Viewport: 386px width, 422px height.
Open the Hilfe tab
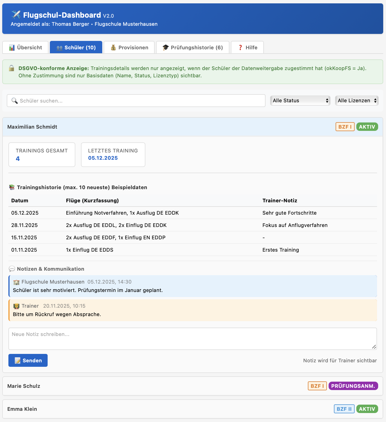[x=247, y=47]
